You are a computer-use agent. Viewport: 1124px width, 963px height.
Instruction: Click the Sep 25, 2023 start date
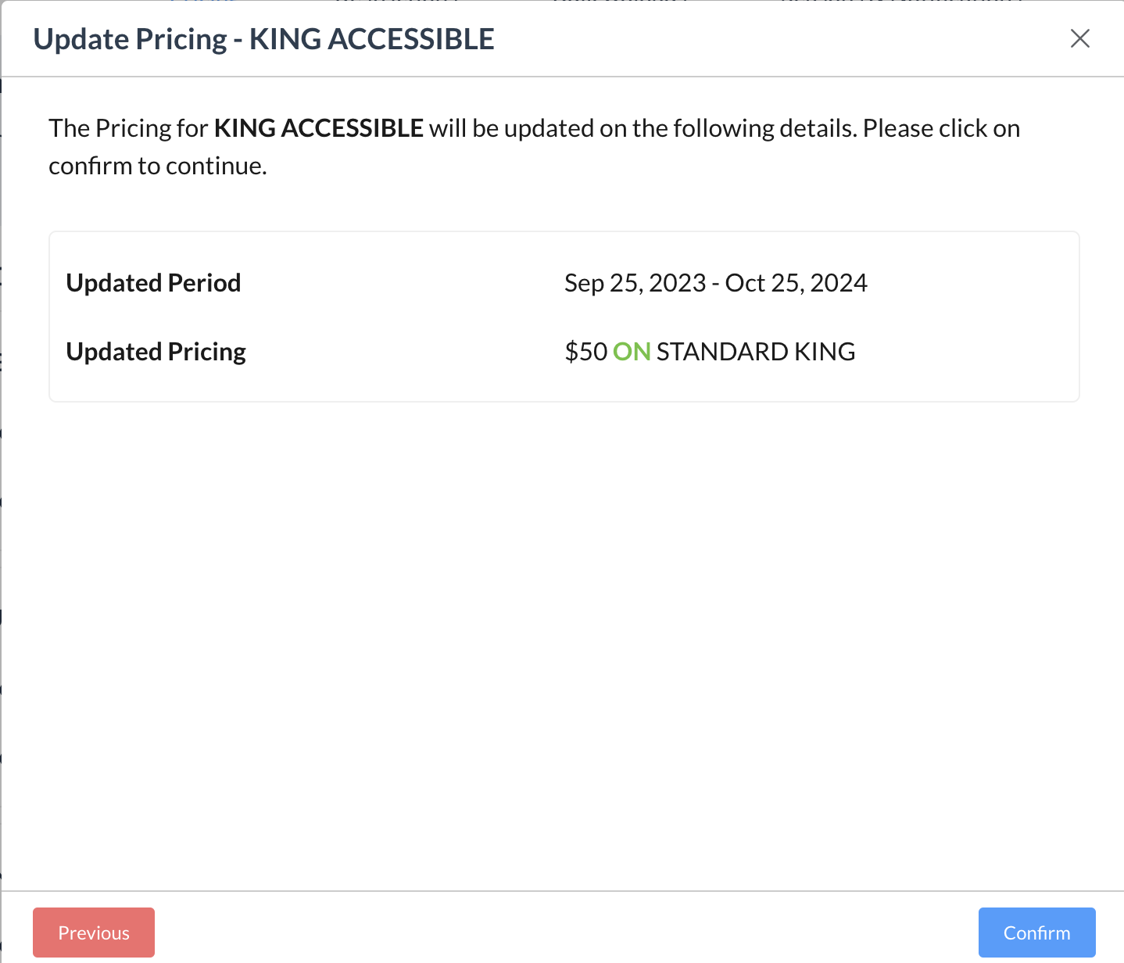635,283
